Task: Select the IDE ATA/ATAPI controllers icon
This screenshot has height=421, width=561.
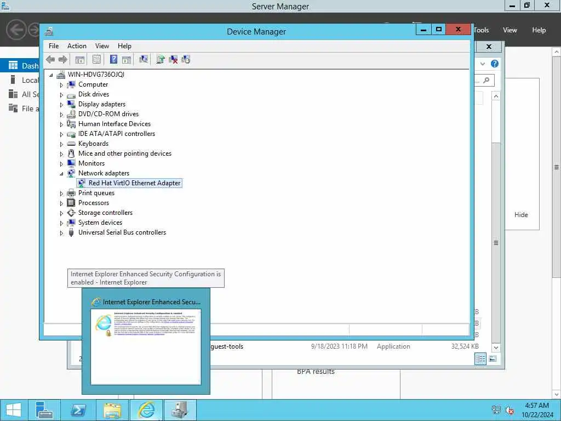Action: pos(71,134)
